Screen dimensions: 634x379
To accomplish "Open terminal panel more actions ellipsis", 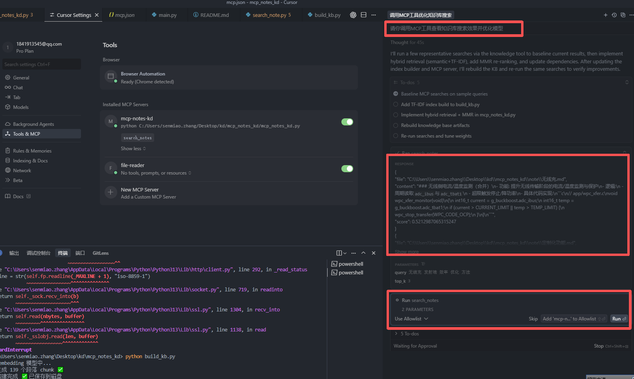I will (354, 253).
